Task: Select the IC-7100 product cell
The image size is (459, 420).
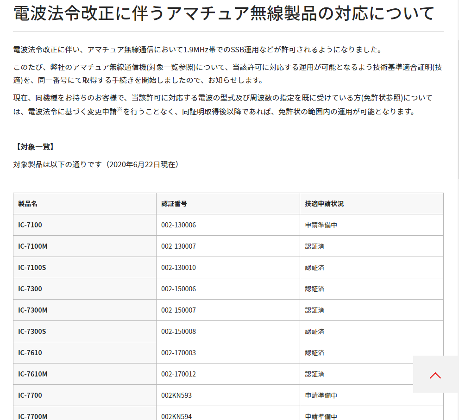Action: (x=85, y=225)
